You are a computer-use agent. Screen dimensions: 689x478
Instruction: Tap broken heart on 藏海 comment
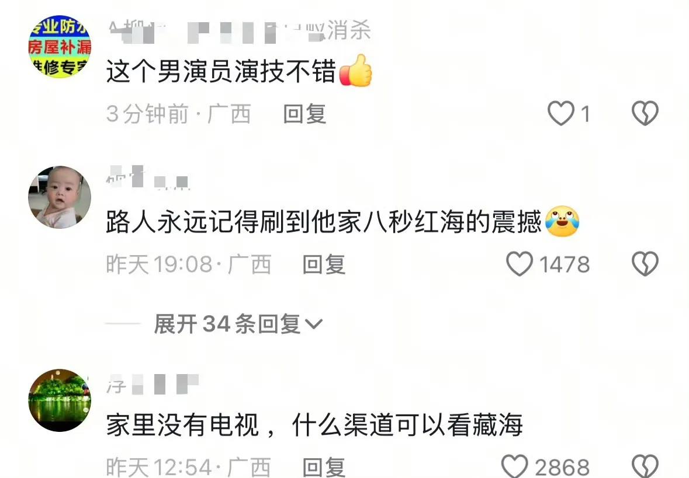click(645, 466)
